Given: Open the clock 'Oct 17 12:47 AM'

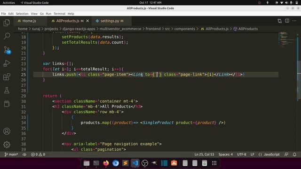Looking at the screenshot, I should point(150,3).
